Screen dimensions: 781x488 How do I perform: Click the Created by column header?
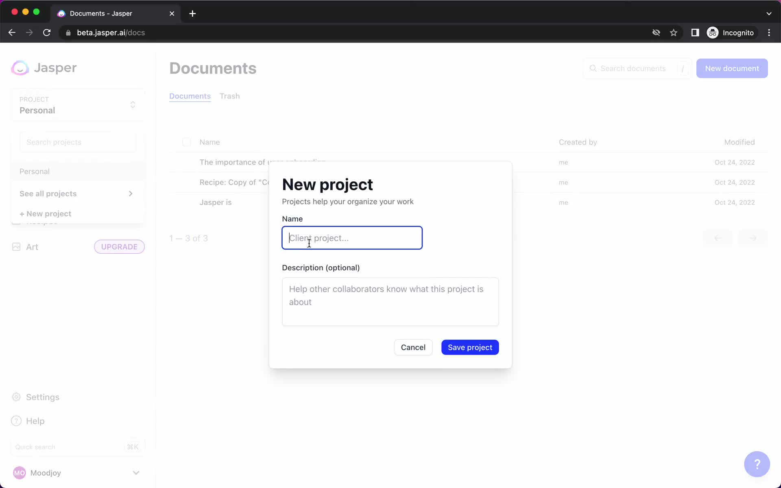coord(578,142)
